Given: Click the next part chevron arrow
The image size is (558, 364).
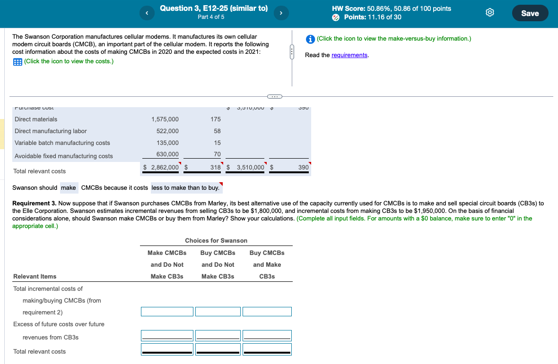Looking at the screenshot, I should tap(281, 13).
